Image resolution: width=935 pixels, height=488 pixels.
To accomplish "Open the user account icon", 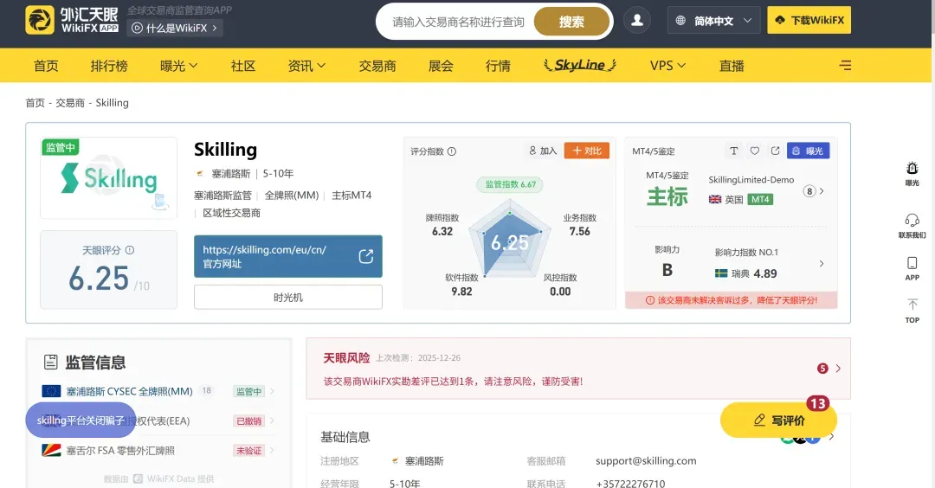I will [637, 20].
